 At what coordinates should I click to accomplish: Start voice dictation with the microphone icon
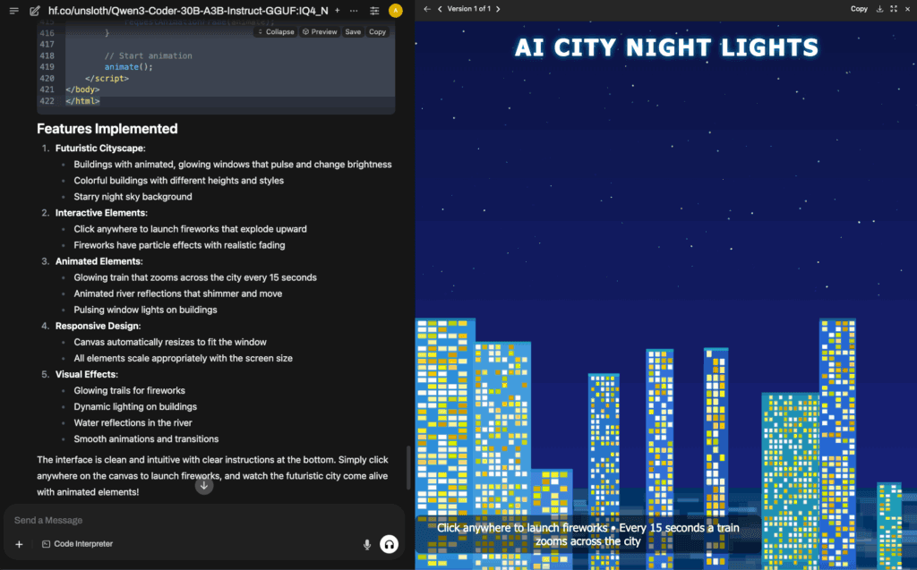pyautogui.click(x=367, y=544)
